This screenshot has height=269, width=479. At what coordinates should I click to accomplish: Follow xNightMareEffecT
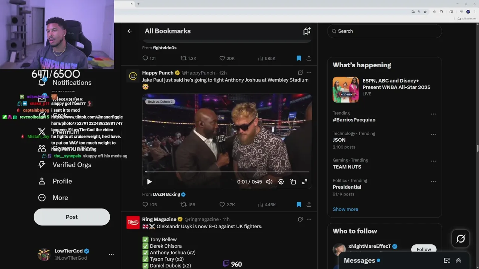424,249
